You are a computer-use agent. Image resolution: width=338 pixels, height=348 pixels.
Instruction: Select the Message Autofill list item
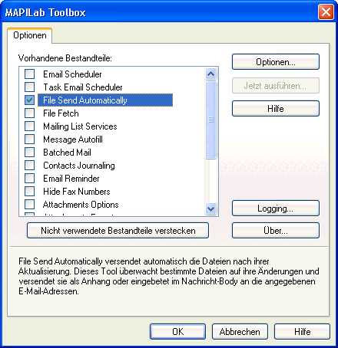(x=73, y=140)
